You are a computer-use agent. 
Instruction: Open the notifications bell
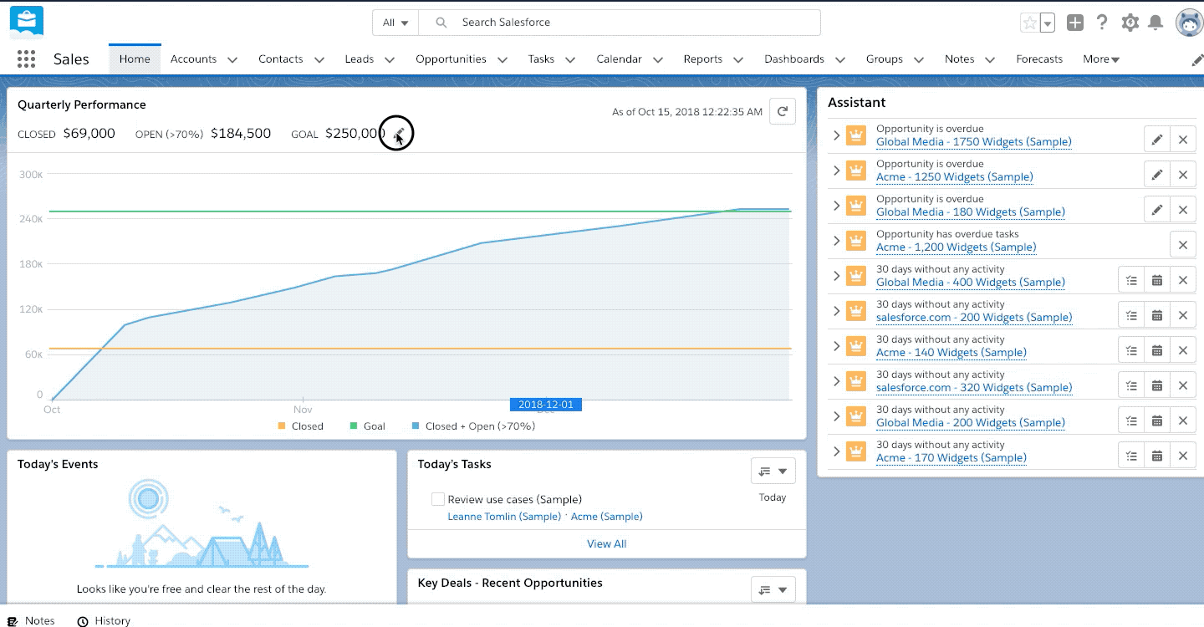[x=1156, y=23]
